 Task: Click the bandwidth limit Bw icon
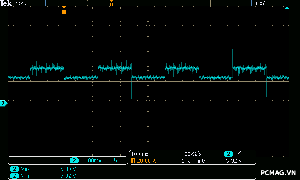click(115, 160)
